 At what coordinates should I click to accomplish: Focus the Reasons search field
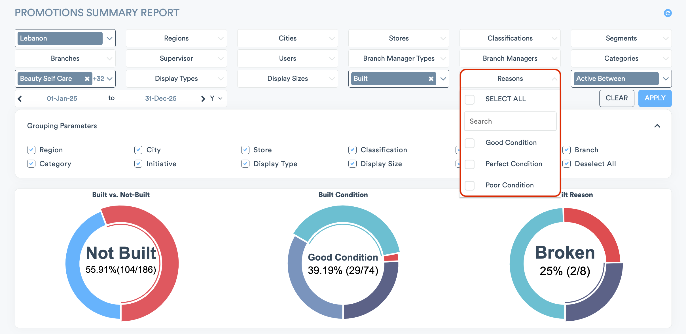point(510,121)
